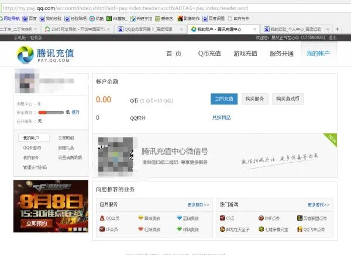Screen dimensions: 351x255
Task: Select the 七雄争霸元宝 game icon
Action: 261,229
